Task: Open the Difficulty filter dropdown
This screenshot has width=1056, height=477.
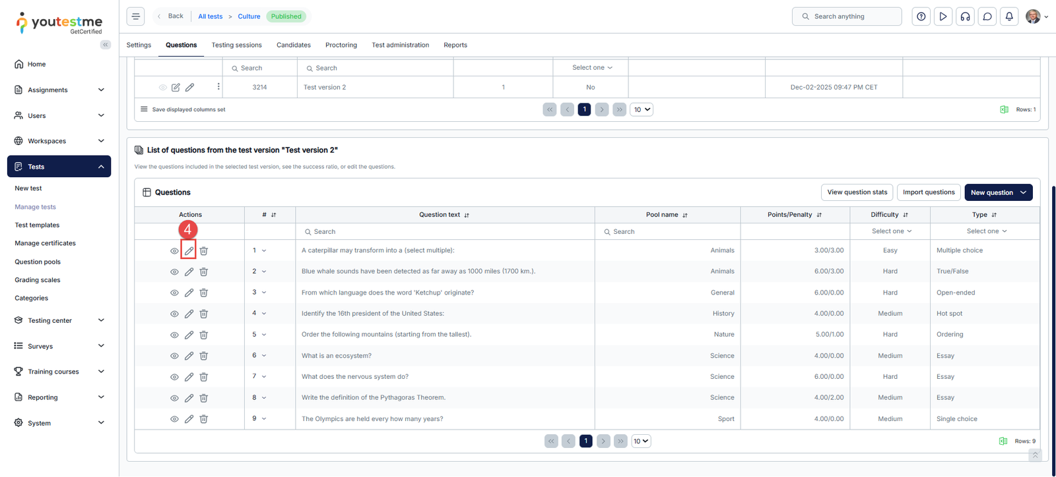Action: click(x=890, y=231)
